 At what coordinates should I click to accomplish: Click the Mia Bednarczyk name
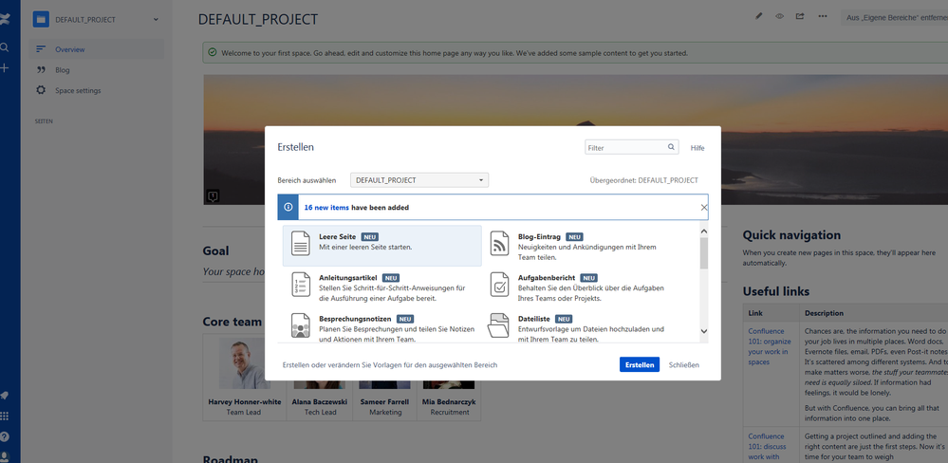coord(449,401)
